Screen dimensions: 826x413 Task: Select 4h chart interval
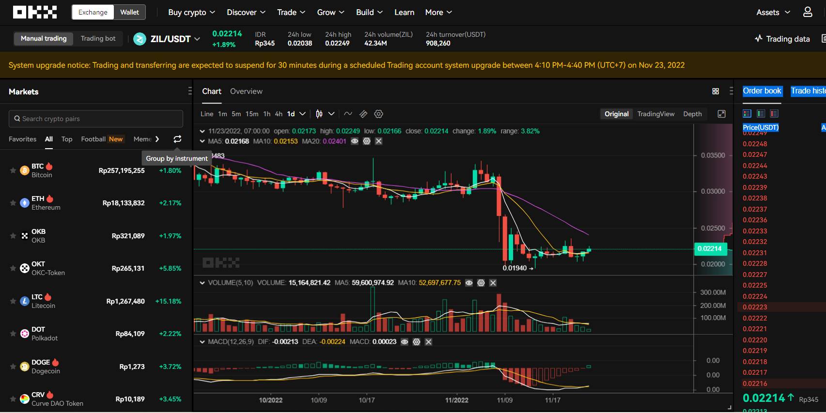coord(279,114)
